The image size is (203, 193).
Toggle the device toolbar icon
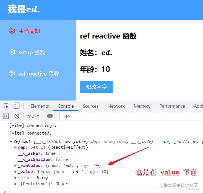(x=16, y=106)
